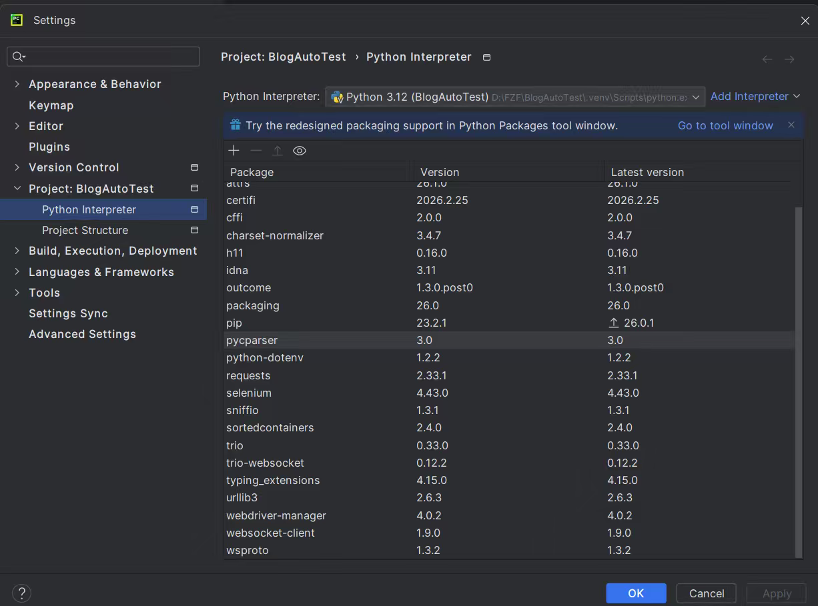Expand the Tools section

click(17, 293)
